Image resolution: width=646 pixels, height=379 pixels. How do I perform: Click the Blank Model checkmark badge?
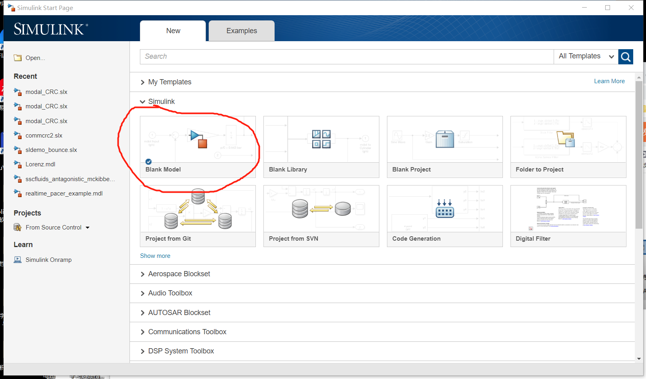[148, 162]
